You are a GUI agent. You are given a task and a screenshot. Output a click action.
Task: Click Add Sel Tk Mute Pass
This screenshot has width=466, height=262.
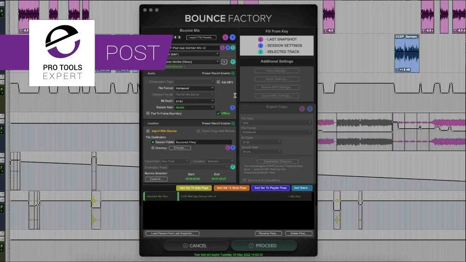point(232,188)
